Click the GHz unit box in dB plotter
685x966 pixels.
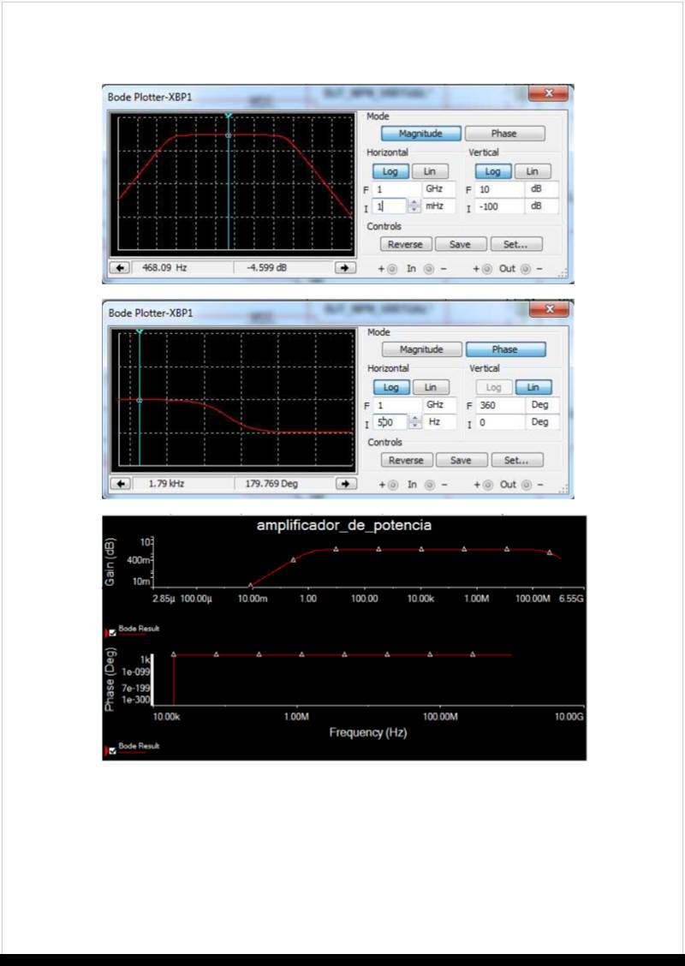point(441,189)
